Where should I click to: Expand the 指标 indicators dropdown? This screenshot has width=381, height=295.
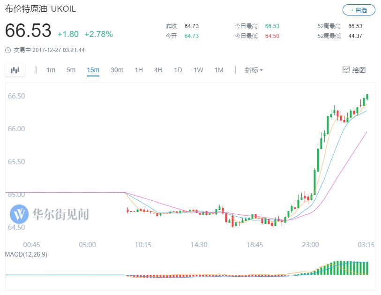coord(254,70)
